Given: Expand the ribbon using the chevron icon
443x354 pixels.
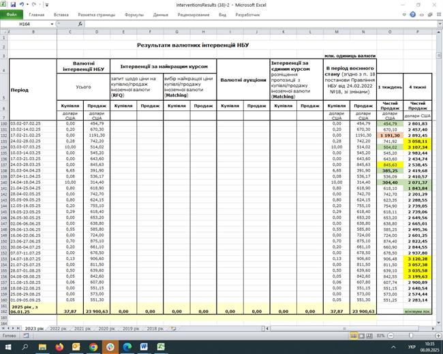Looking at the screenshot, I should [x=404, y=15].
